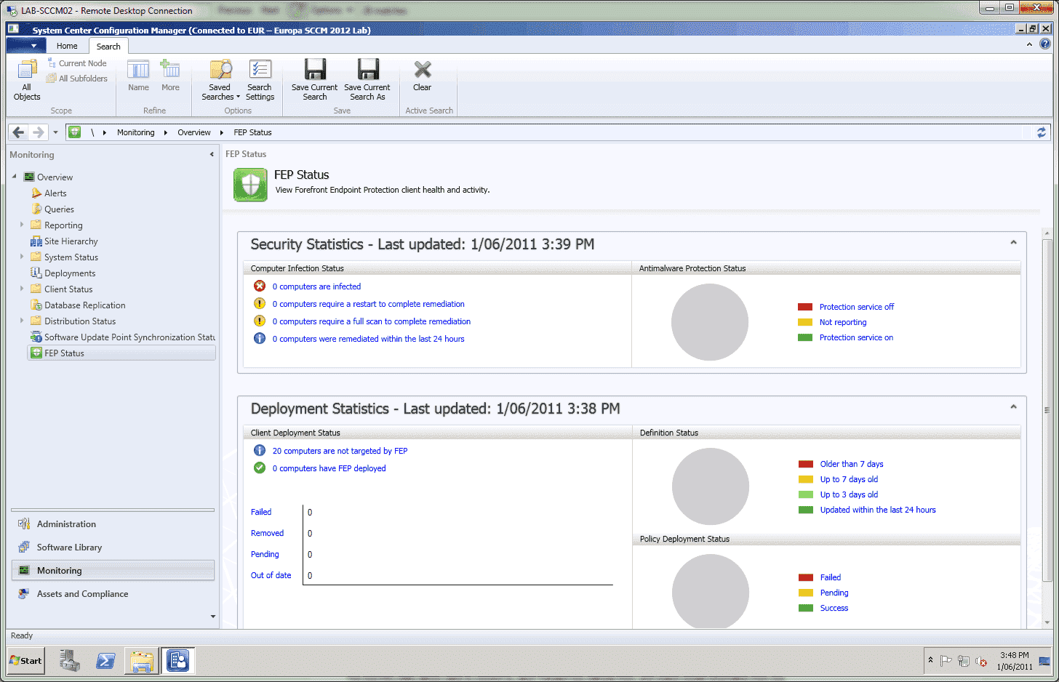Open full scan remediation link
Image resolution: width=1059 pixels, height=682 pixels.
point(371,321)
